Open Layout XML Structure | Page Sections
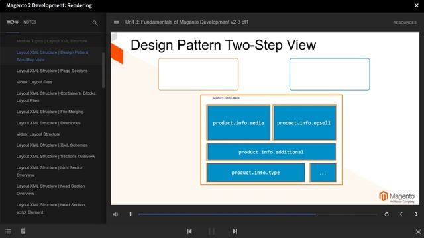The width and height of the screenshot is (424, 238). [x=52, y=71]
